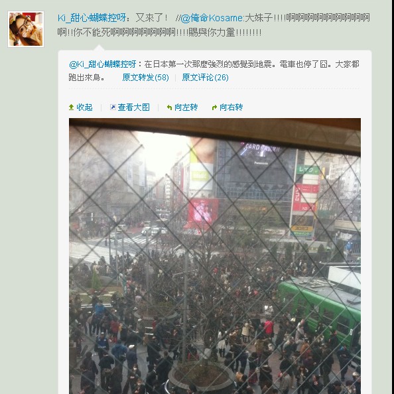Click the green bus in photo
Viewport: 394px width, 394px height.
320,313
